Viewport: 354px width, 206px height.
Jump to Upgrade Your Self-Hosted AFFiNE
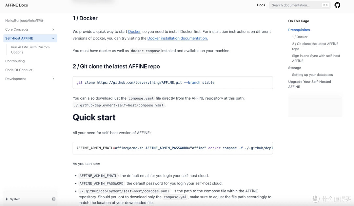point(309,84)
